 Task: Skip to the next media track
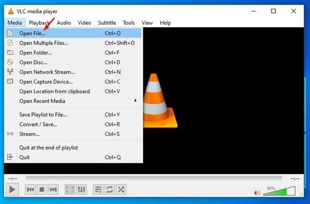pos(53,189)
